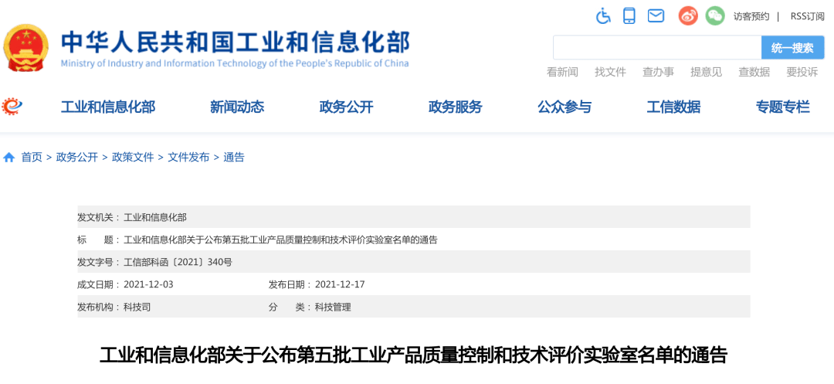The image size is (834, 384).
Task: Open the mobile version phone icon
Action: (x=629, y=15)
